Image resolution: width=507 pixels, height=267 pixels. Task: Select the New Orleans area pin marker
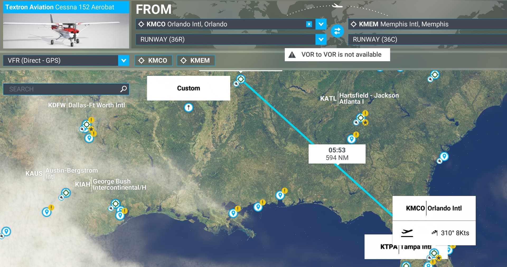[233, 213]
